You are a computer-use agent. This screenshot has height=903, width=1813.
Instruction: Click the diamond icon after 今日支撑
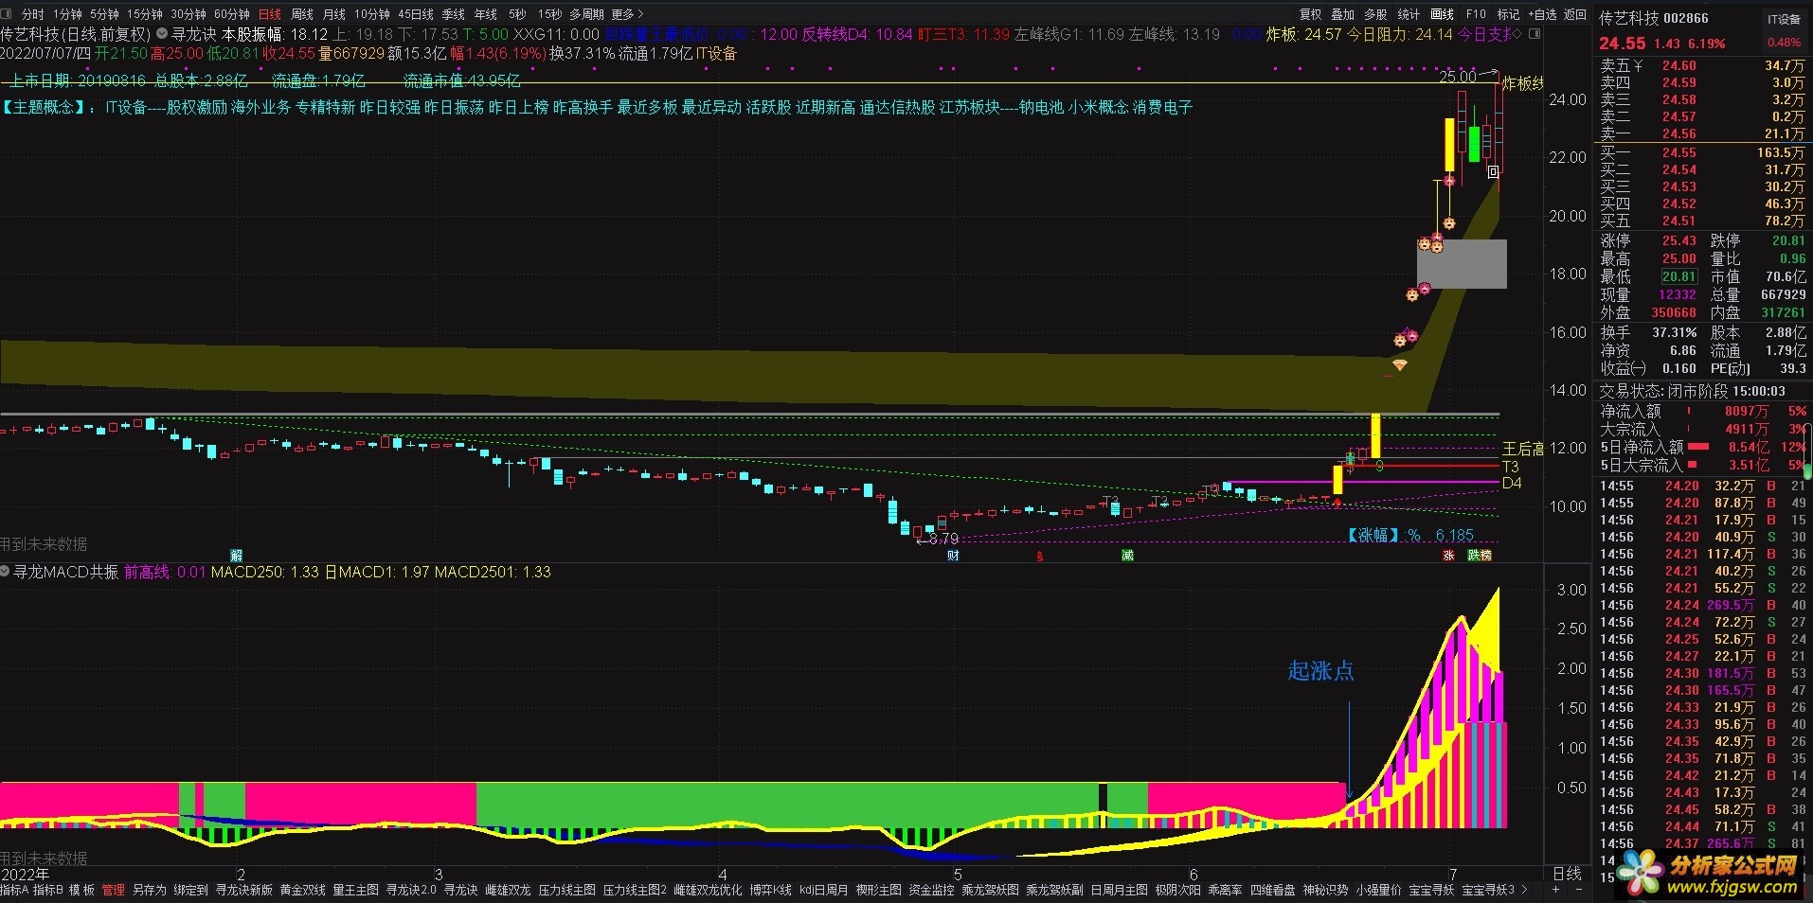(1517, 34)
